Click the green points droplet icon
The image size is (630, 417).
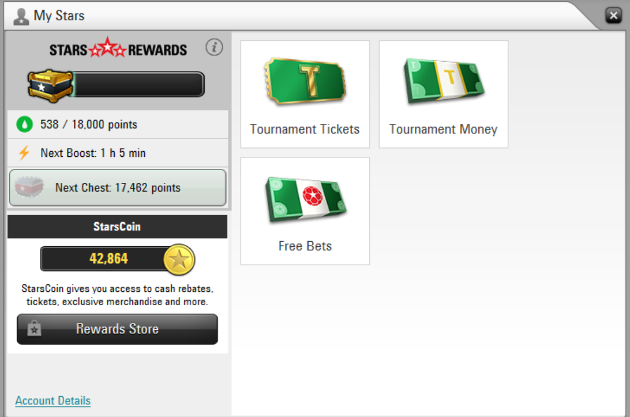24,125
